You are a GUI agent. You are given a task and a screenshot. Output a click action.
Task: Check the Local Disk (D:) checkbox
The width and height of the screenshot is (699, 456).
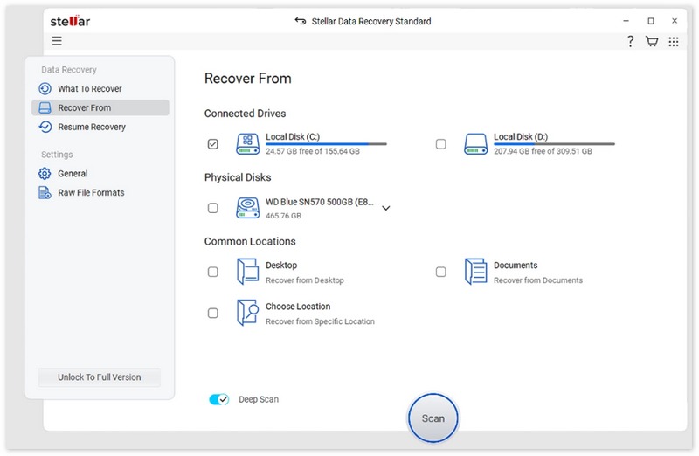(440, 144)
